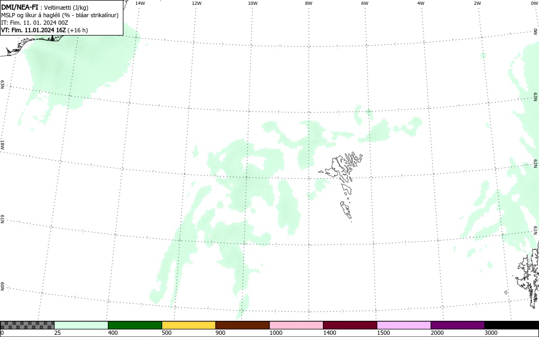Image resolution: width=539 pixels, height=337 pixels.
Task: Click the purple 2000–3000 legend swatch
Action: pos(458,325)
